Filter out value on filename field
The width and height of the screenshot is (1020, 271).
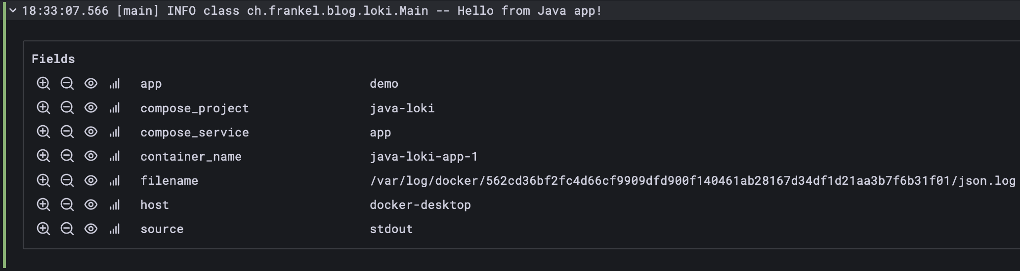(67, 180)
